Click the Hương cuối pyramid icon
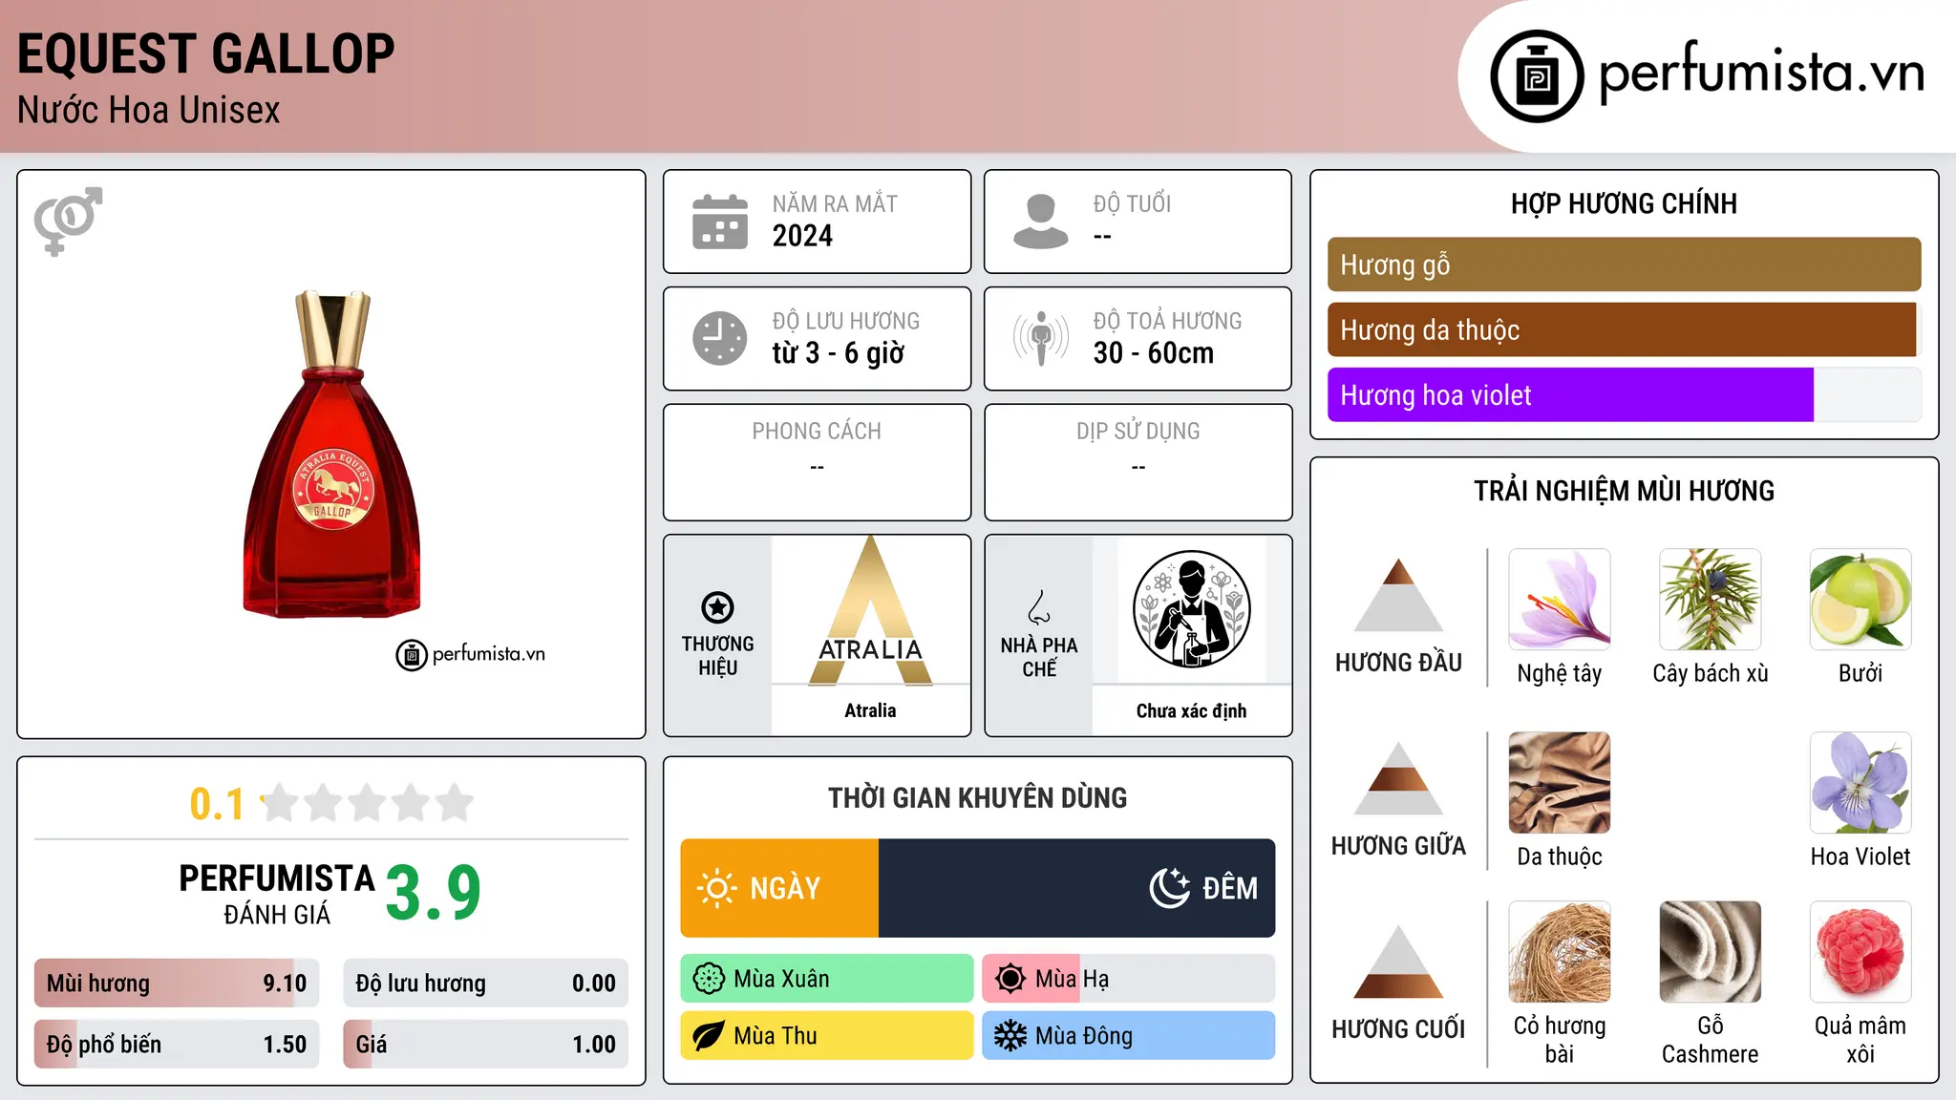1956x1100 pixels. 1398,962
